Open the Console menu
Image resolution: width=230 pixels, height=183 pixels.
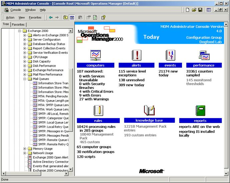15,10
